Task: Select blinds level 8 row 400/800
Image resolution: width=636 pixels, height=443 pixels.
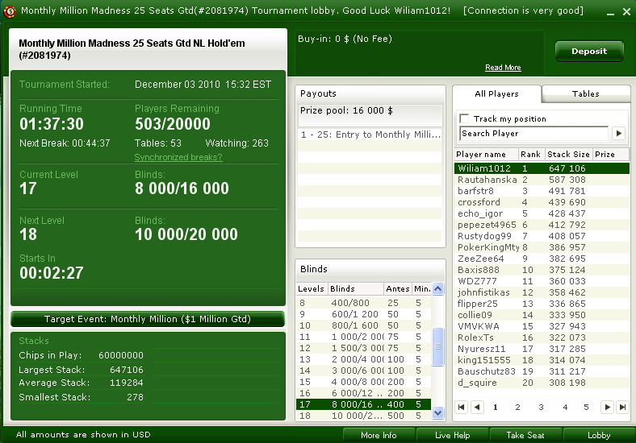Action: (x=364, y=303)
